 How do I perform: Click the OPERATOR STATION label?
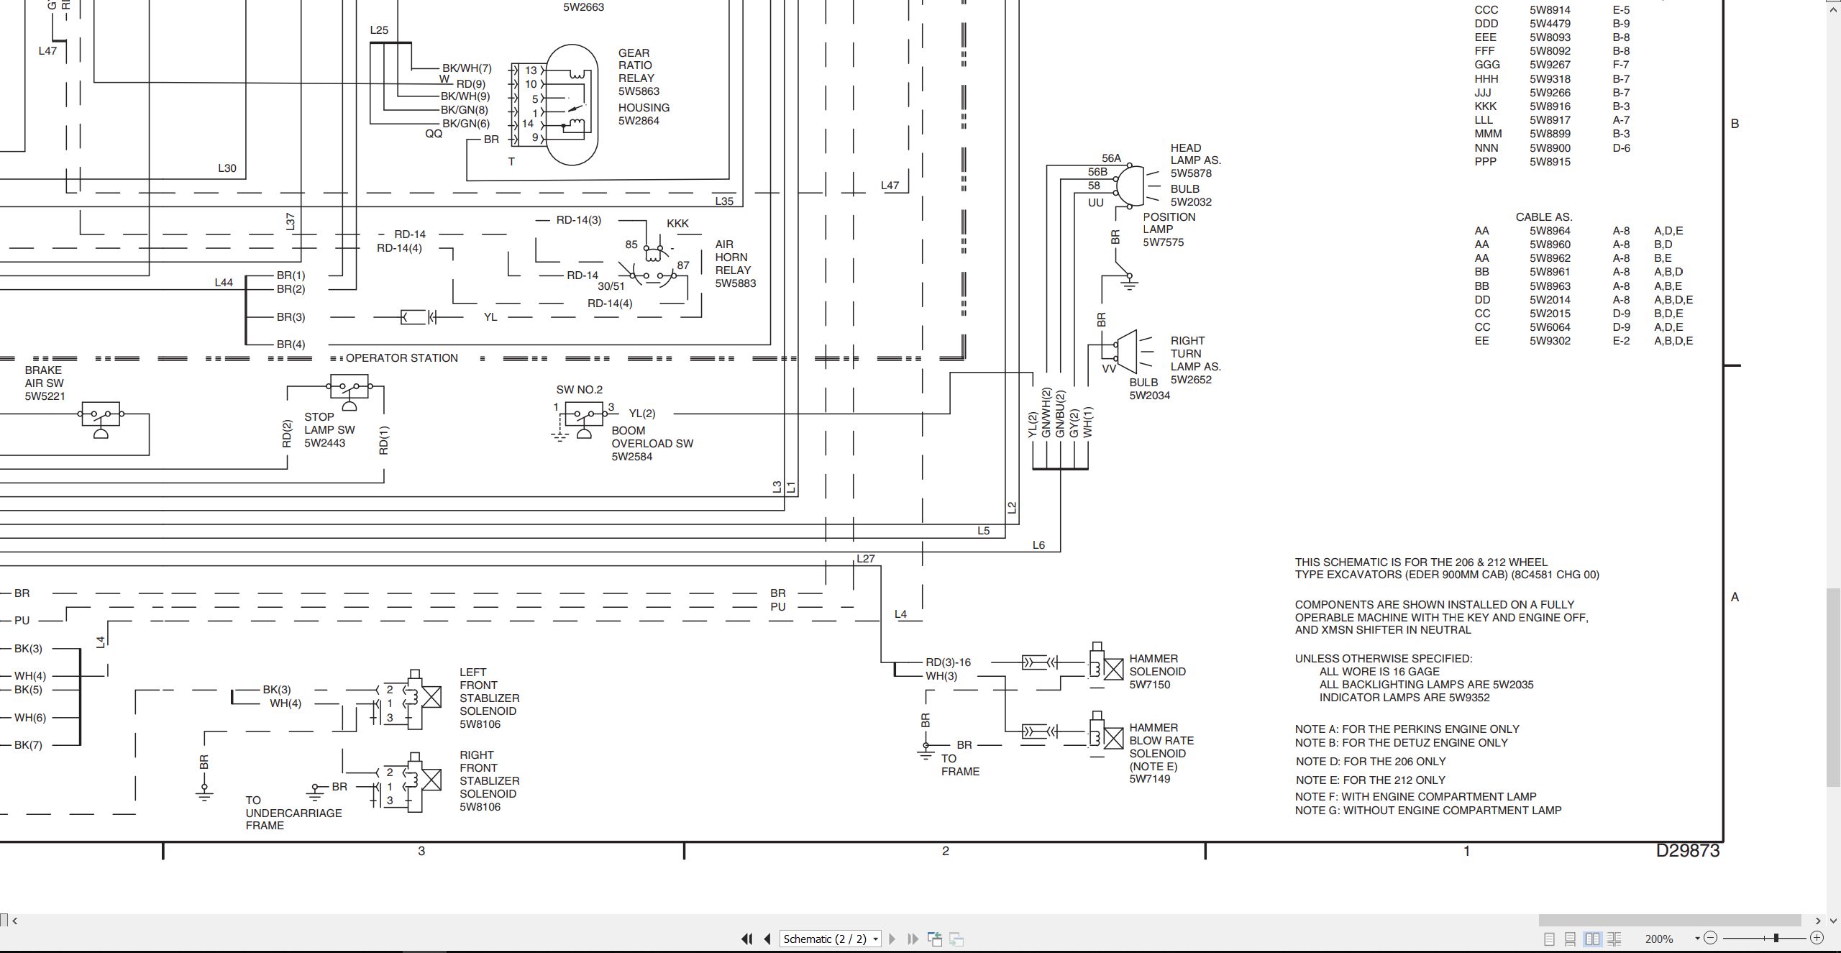point(401,358)
